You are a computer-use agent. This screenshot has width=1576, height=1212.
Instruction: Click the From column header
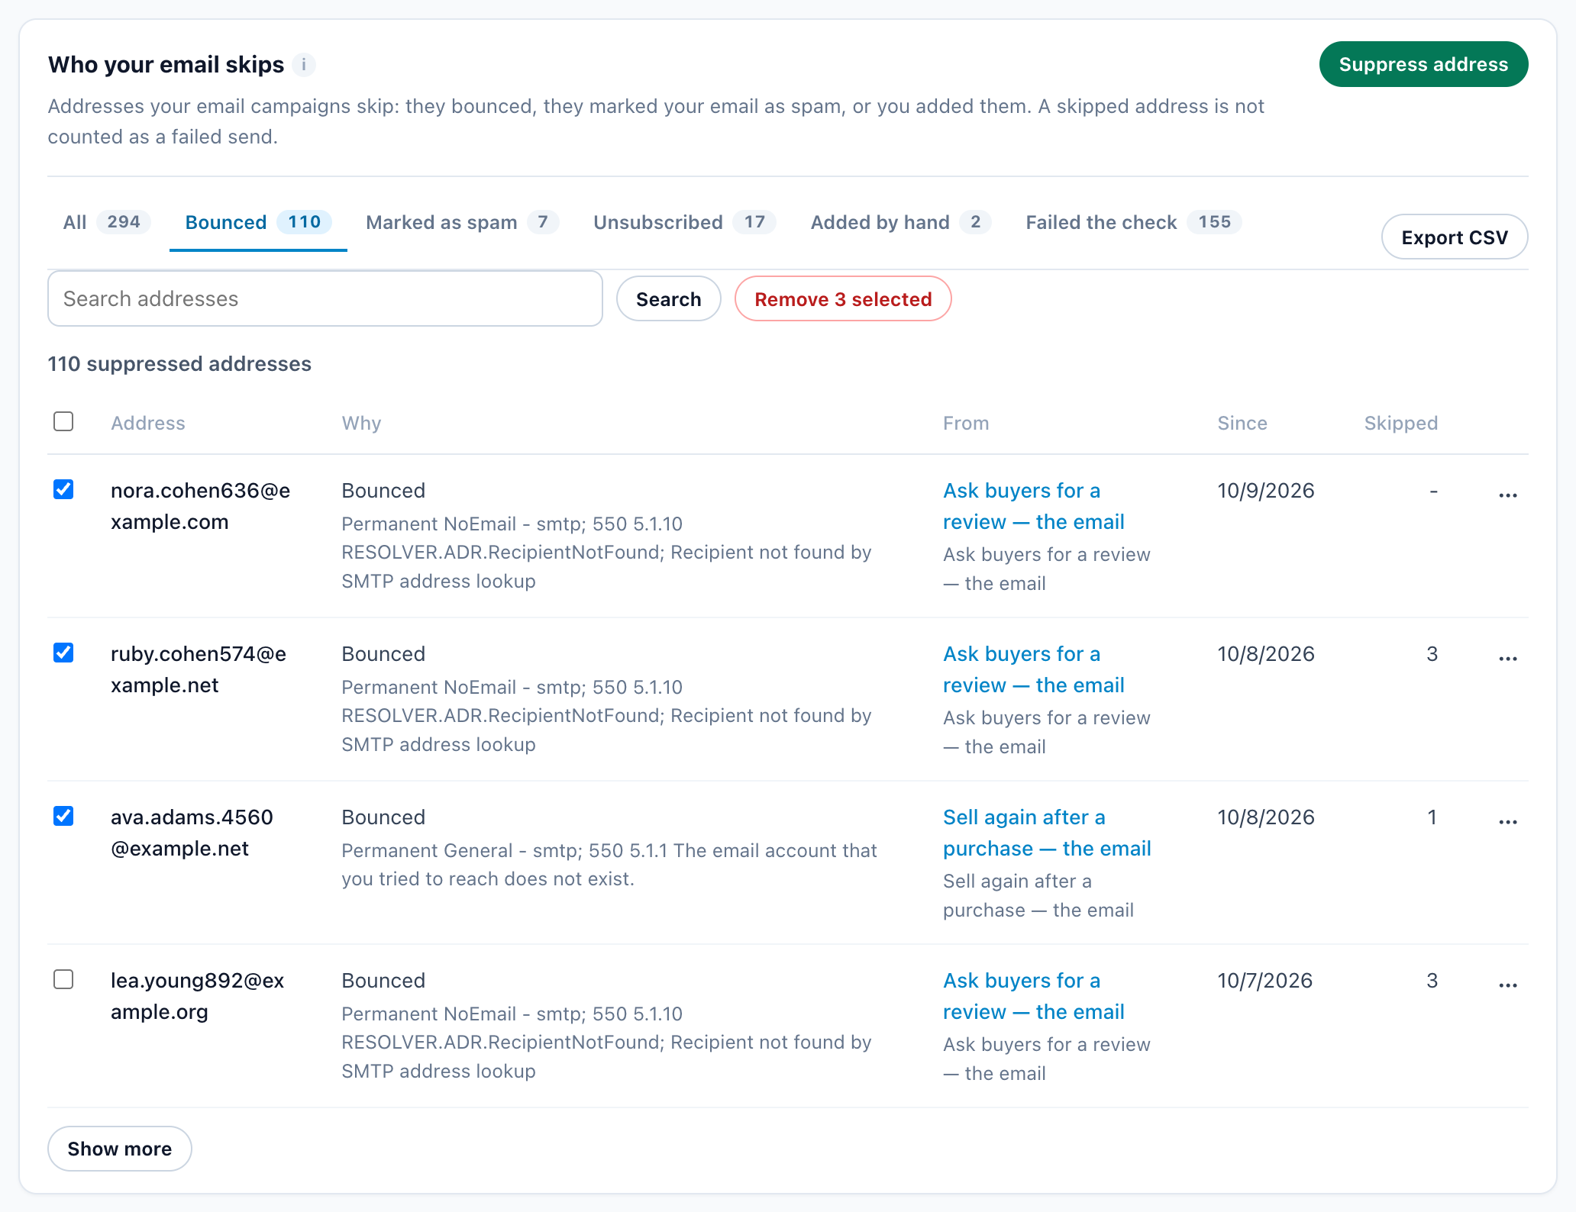click(966, 423)
